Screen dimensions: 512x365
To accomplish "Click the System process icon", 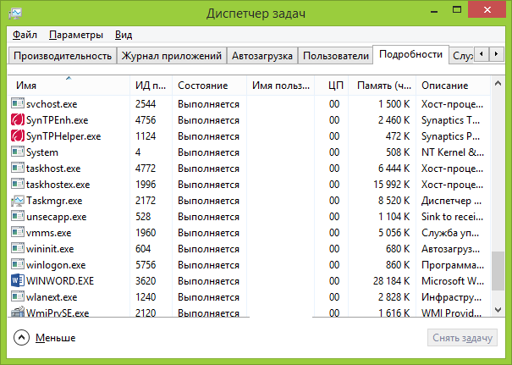I will pos(18,152).
